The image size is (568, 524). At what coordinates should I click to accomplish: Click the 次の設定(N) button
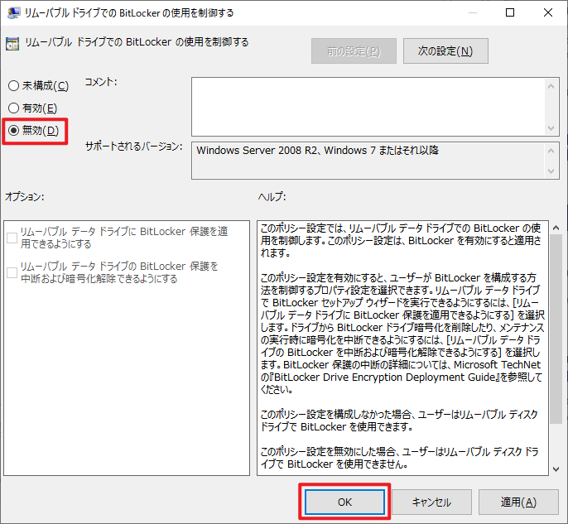(445, 51)
